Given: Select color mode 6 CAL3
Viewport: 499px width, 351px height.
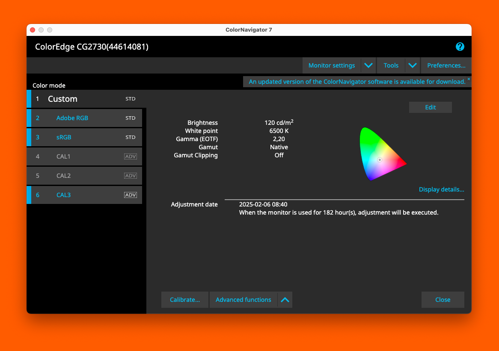Looking at the screenshot, I should click(84, 195).
